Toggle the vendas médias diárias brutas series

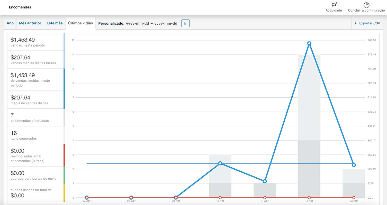[35, 60]
